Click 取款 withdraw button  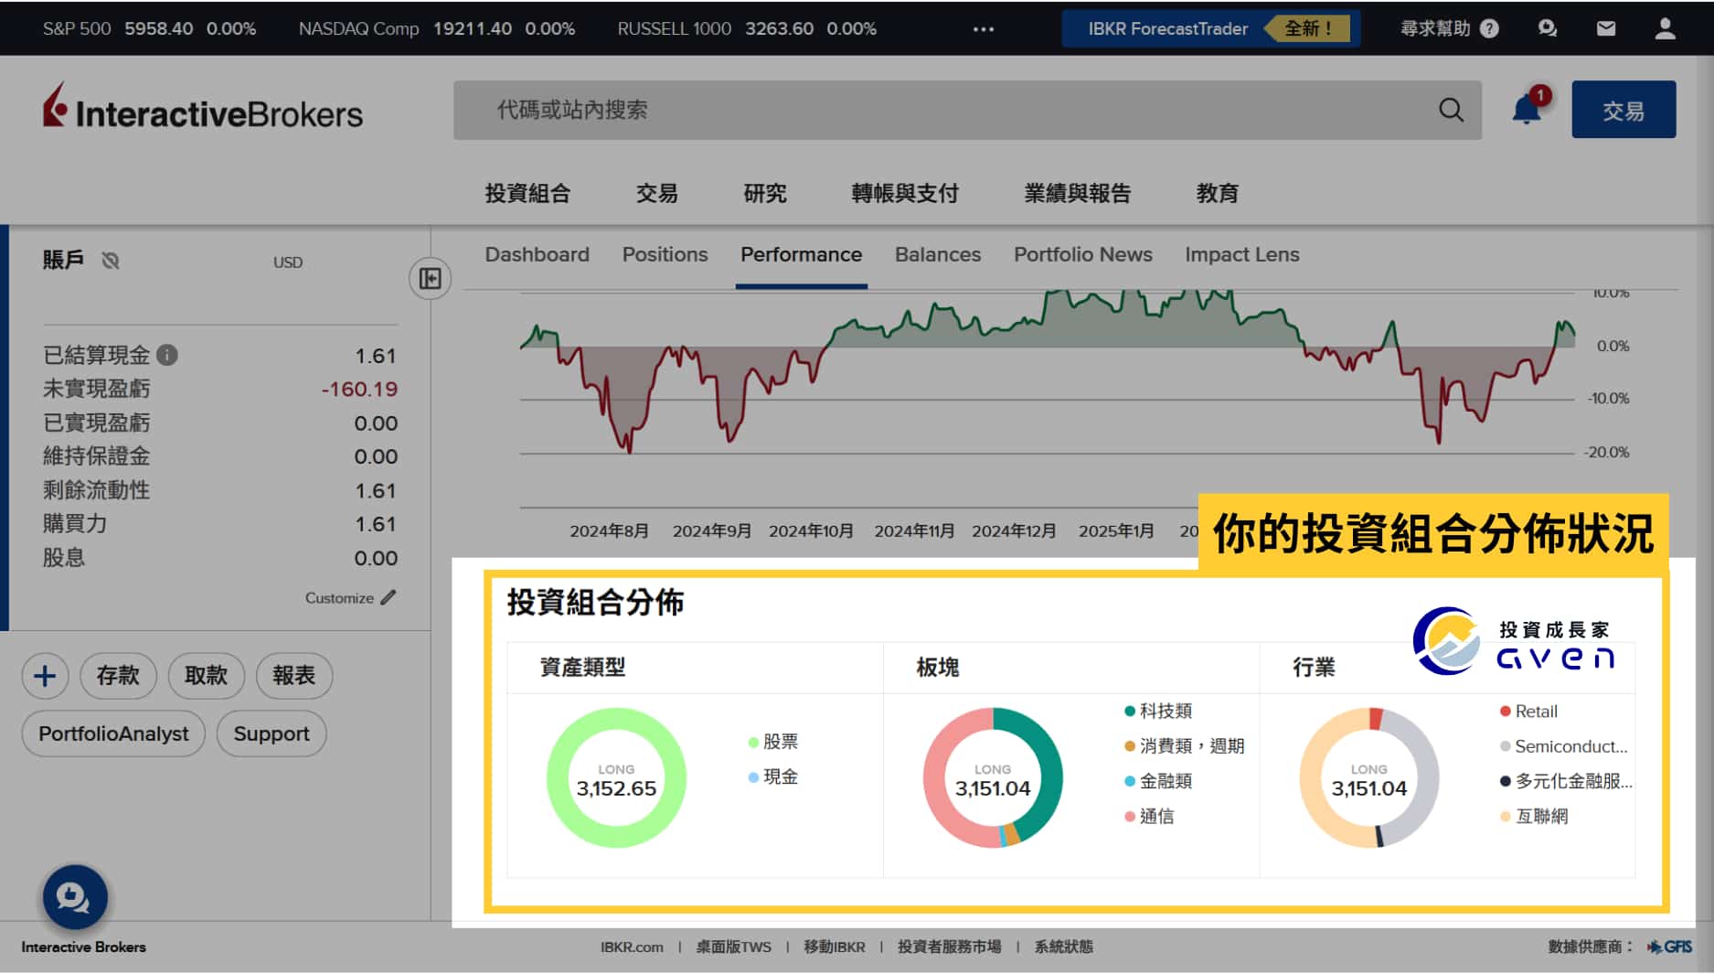(x=206, y=676)
